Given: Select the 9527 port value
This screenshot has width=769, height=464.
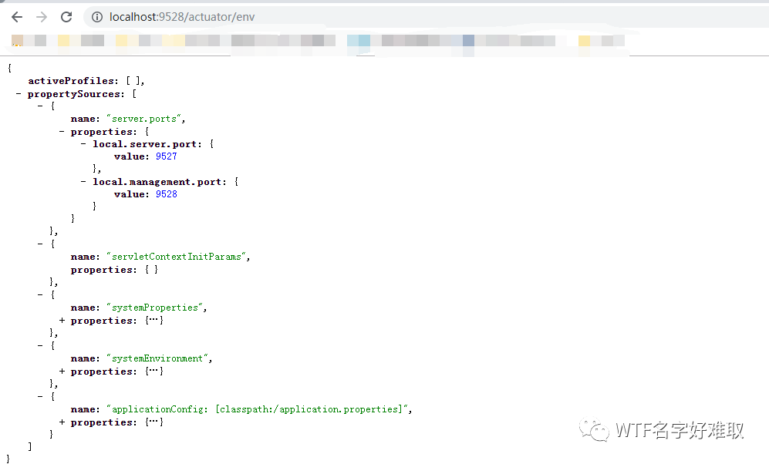Looking at the screenshot, I should click(167, 156).
